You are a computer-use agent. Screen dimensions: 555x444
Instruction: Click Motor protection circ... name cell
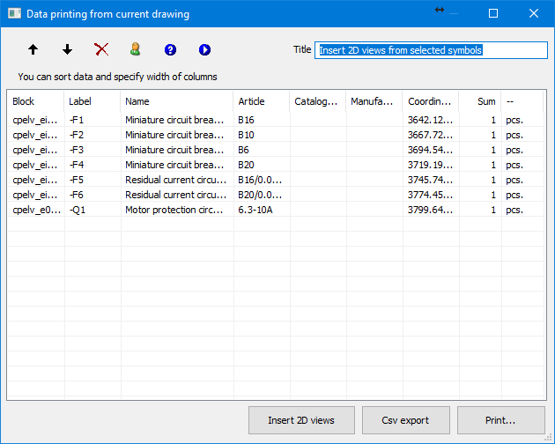(177, 210)
